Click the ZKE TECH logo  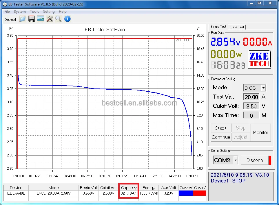coord(259,59)
